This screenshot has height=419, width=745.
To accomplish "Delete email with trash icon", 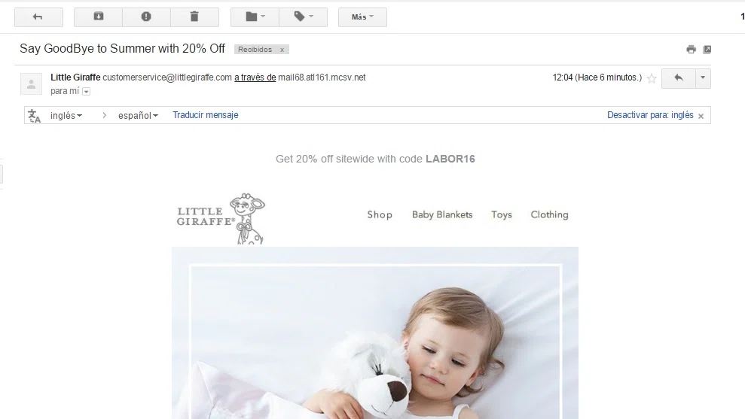I will pos(194,17).
